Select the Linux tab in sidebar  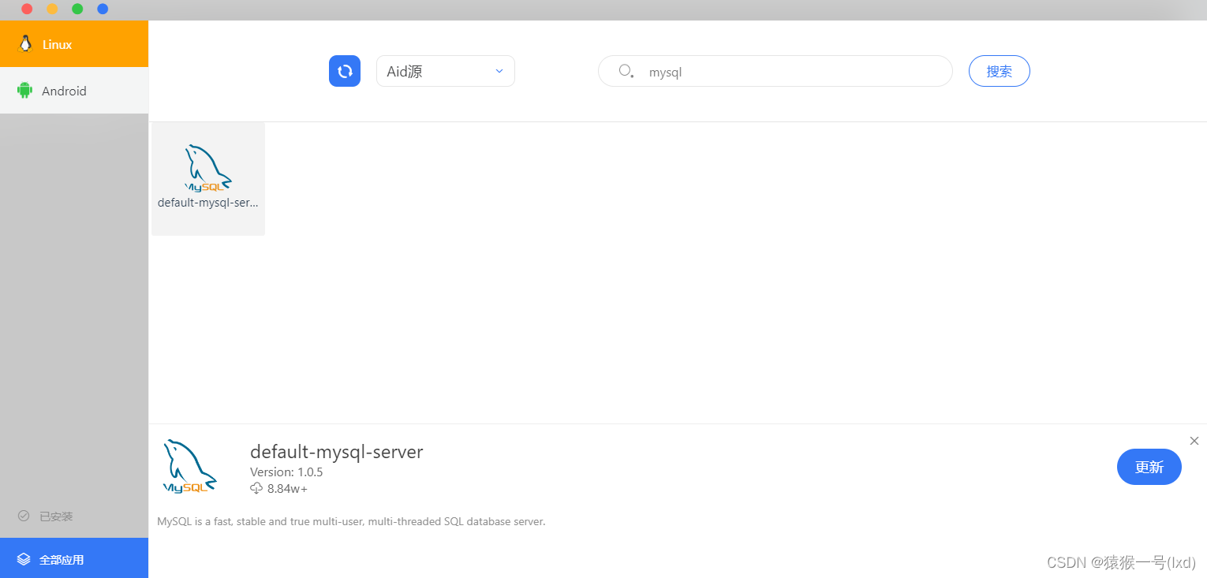pyautogui.click(x=74, y=44)
